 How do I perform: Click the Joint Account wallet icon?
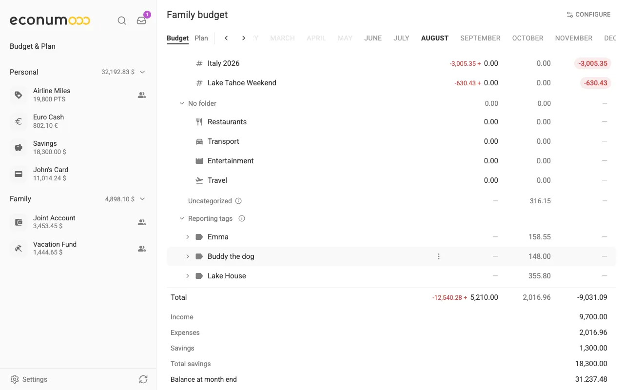pos(19,222)
